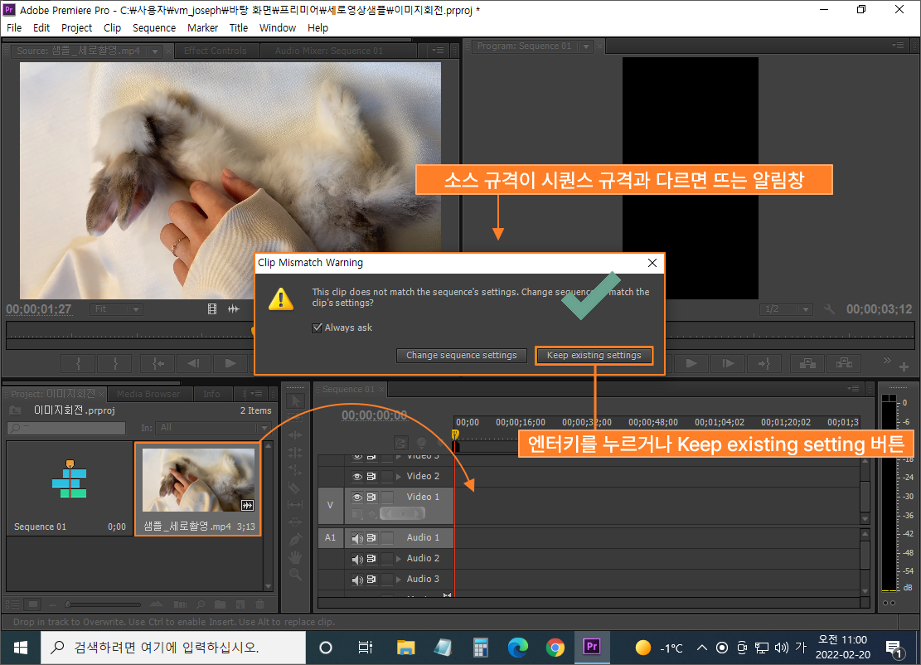The image size is (921, 665).
Task: Toggle track lock box on Audio 2
Action: coord(387,559)
